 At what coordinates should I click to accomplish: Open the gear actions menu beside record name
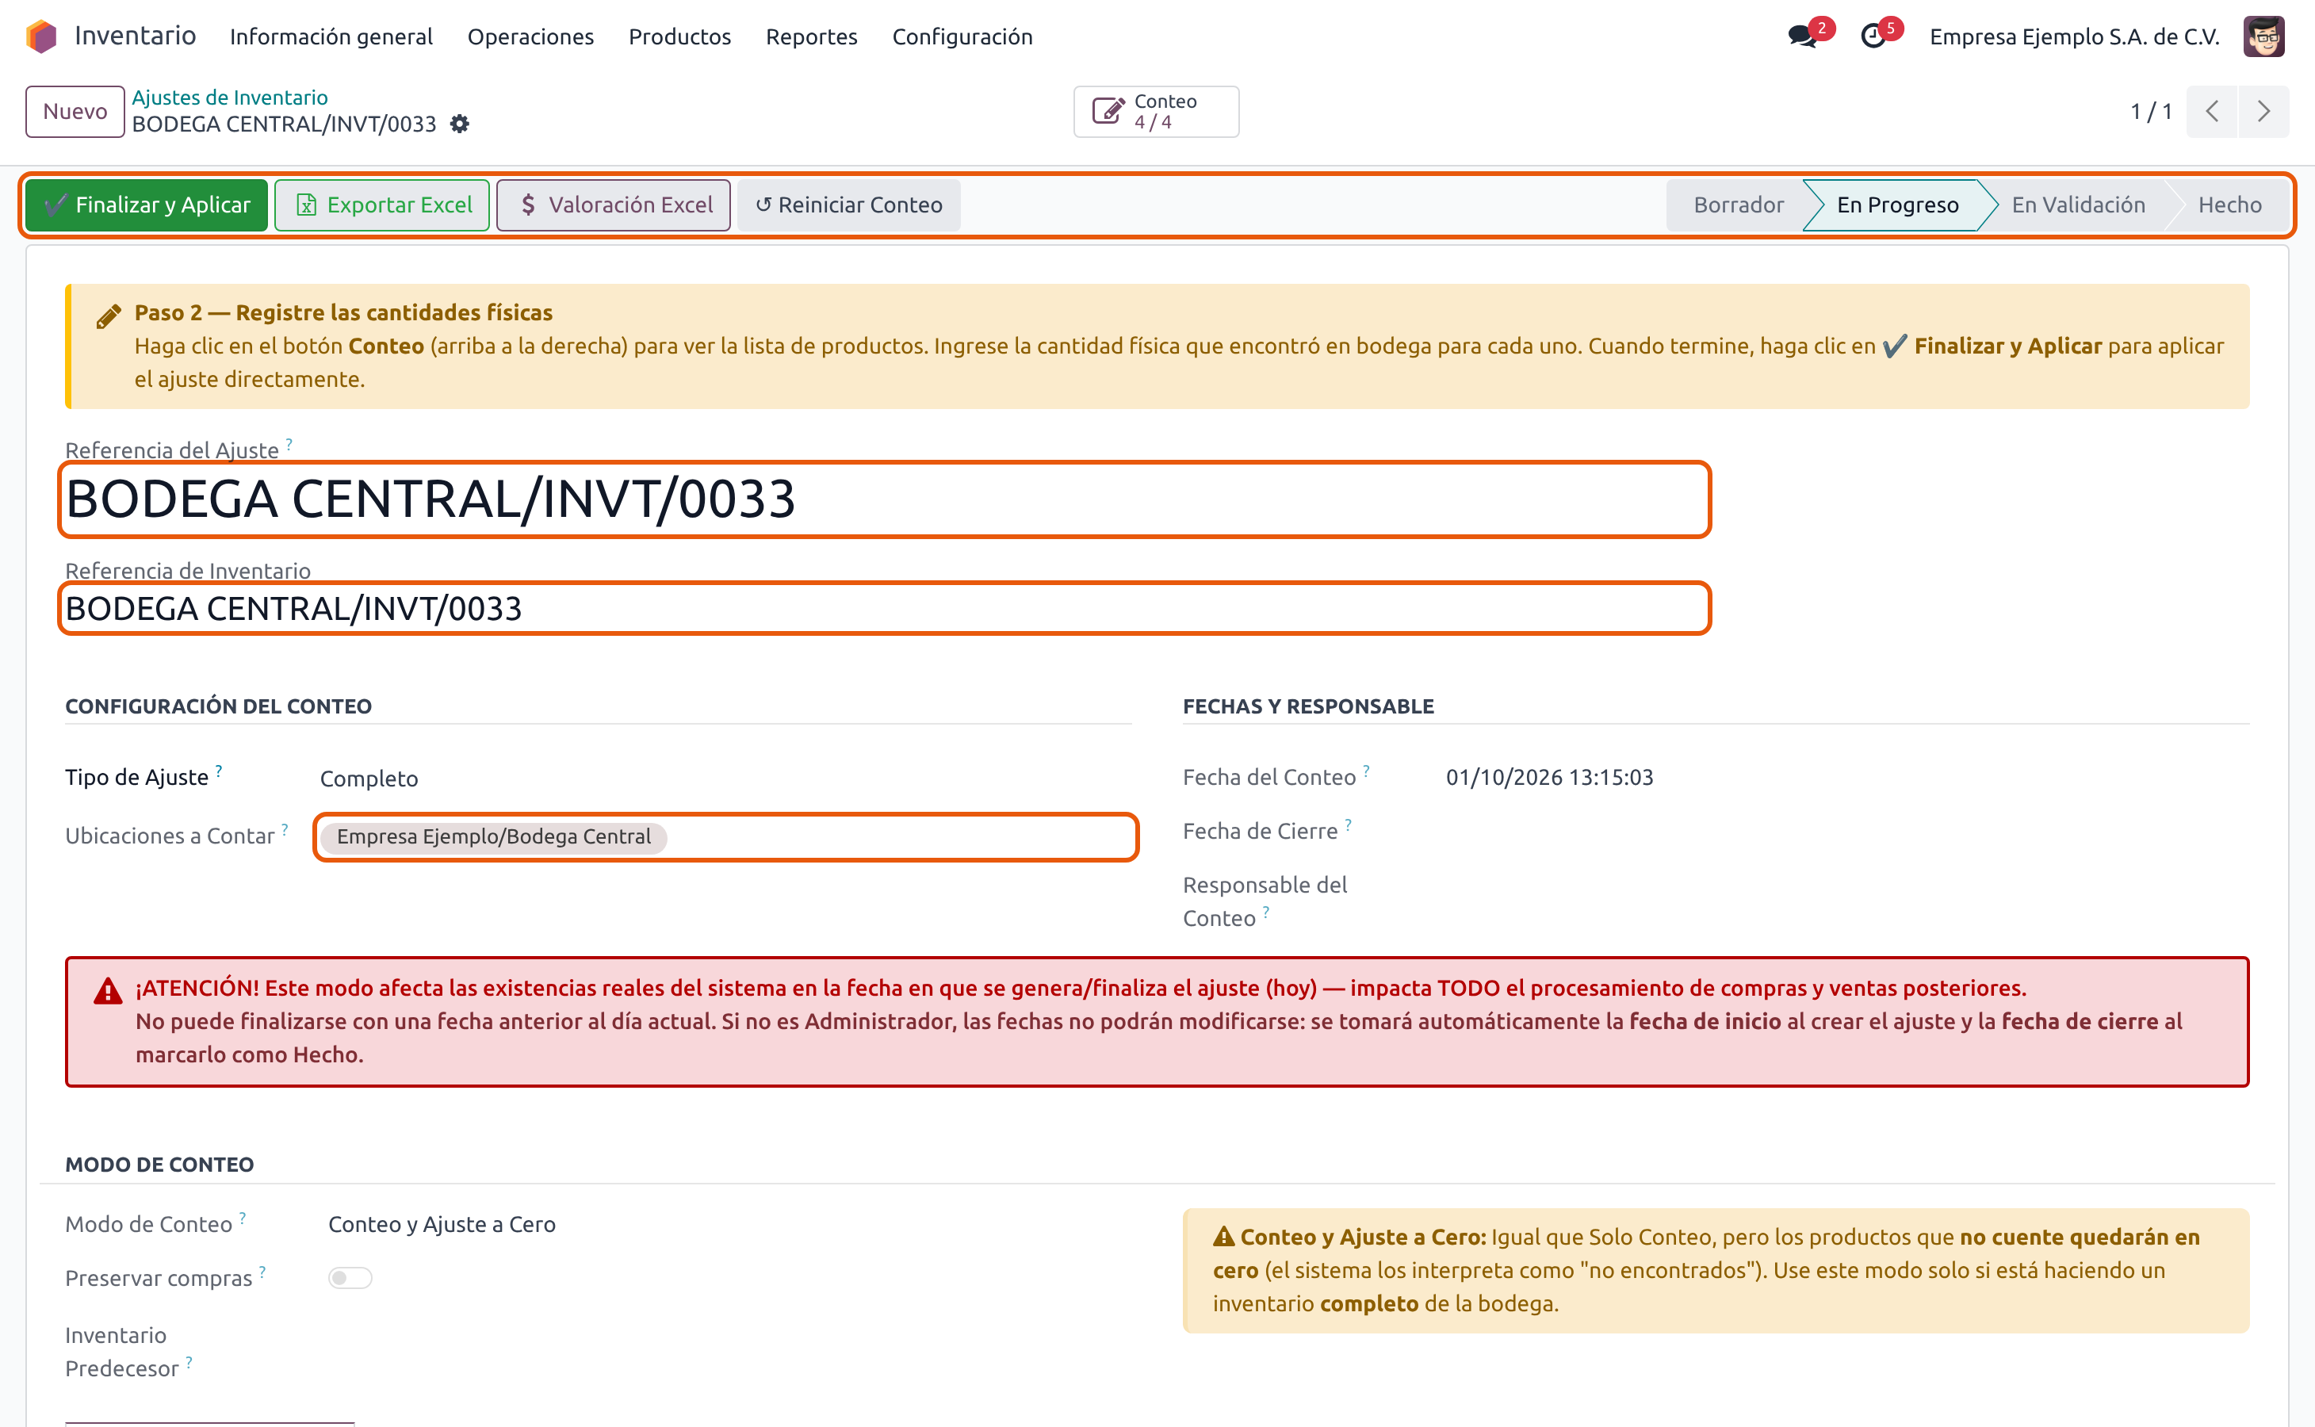[x=460, y=124]
